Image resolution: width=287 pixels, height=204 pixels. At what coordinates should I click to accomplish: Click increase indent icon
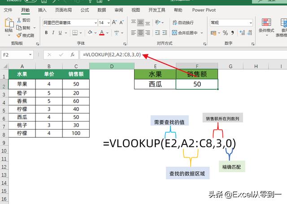[x=165, y=33]
